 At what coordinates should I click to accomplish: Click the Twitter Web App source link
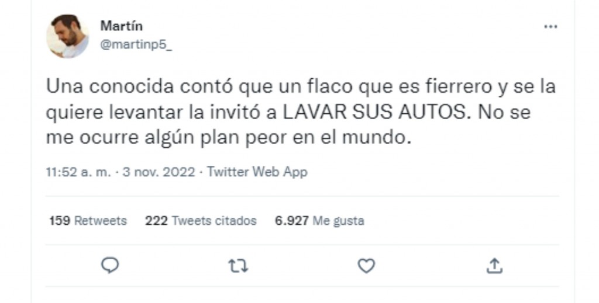tap(257, 172)
